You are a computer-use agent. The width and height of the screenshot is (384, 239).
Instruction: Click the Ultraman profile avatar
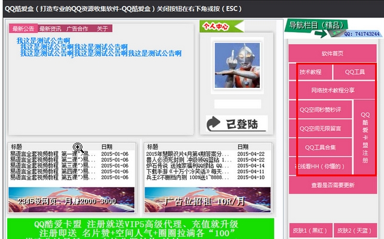(237, 66)
